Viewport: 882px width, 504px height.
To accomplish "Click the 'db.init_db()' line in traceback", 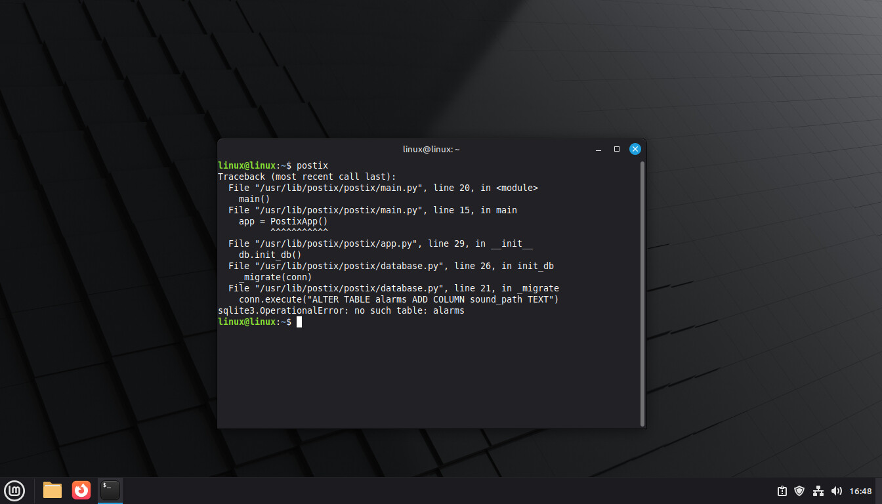I will point(270,255).
